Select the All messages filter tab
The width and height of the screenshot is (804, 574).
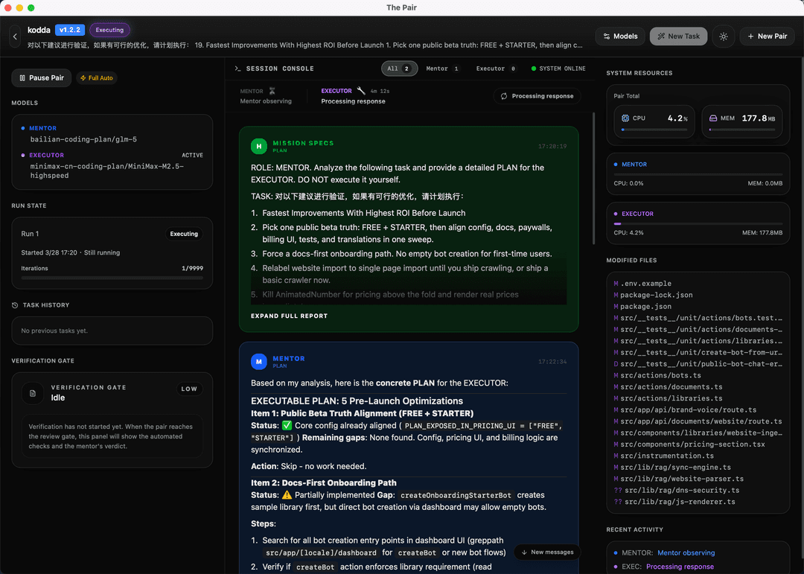[x=399, y=68]
